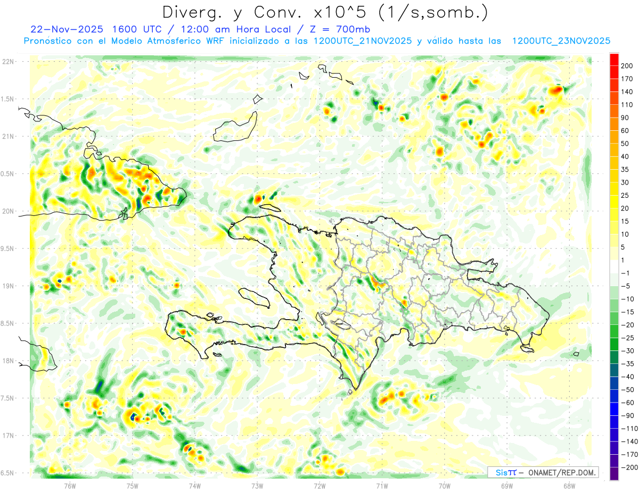This screenshot has height=493, width=639.
Task: Click the '68W' longitude label
Action: click(569, 486)
